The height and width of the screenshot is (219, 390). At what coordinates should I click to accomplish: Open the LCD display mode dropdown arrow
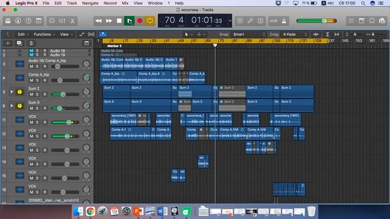[230, 21]
